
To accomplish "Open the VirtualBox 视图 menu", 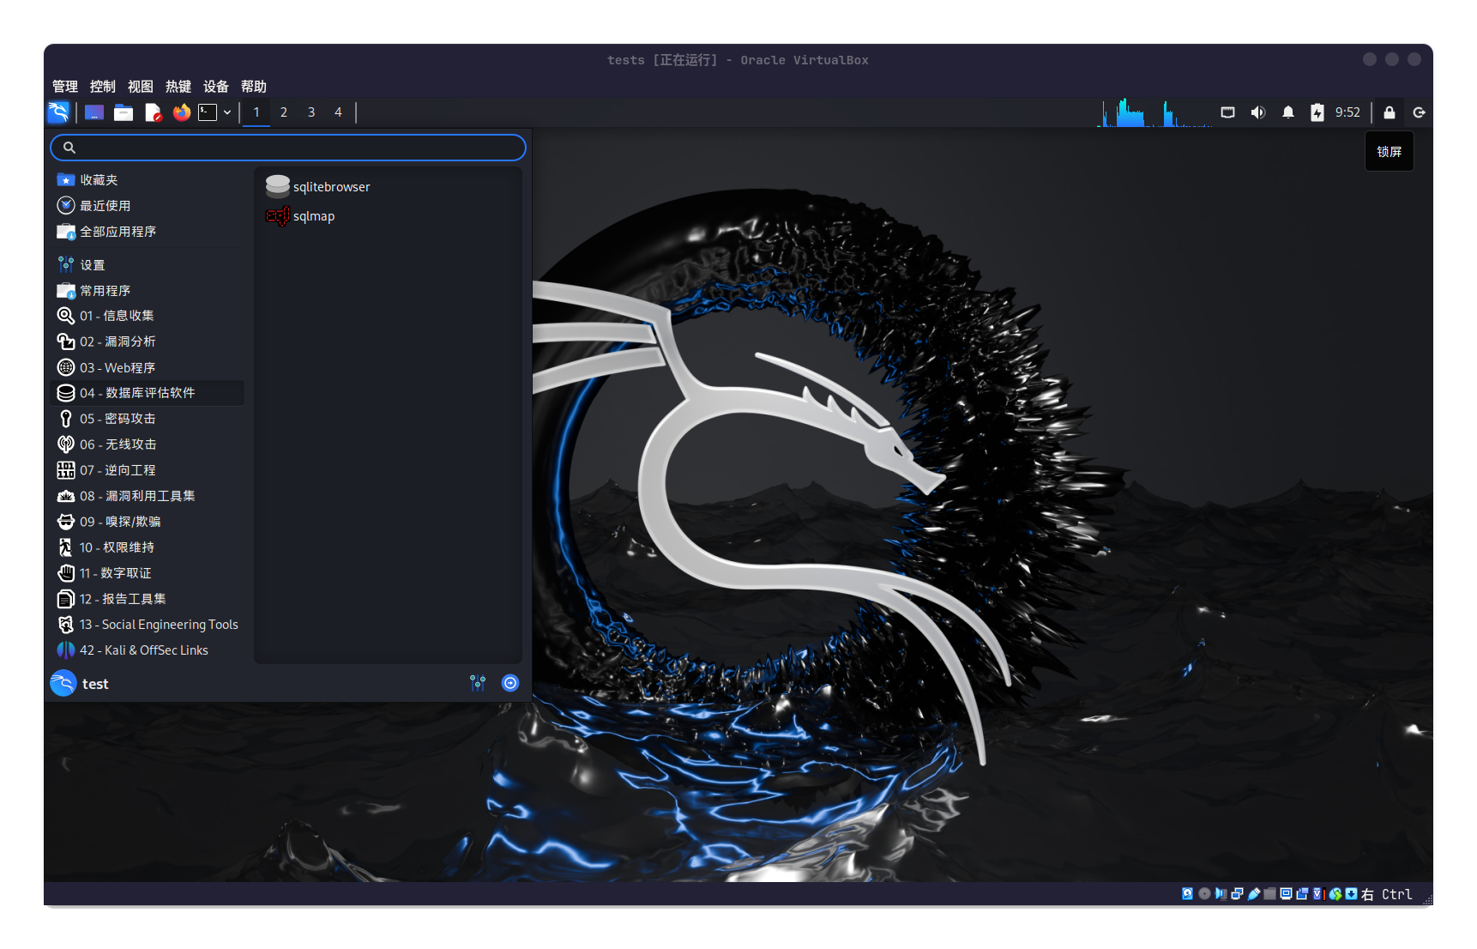I will tap(141, 87).
